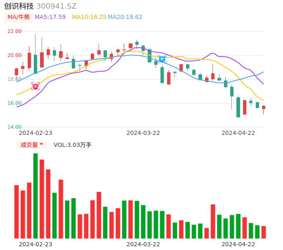Click the blue bear signal marker icon
283x250 pixels.
[162, 59]
